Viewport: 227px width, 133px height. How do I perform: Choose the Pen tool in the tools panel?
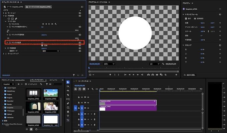tap(68, 103)
